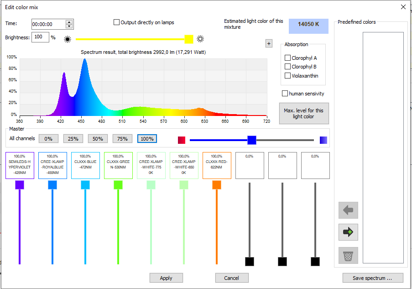Screen dimensions: 412x289
Task: Click the red 622nm channel slider handle
Action: coord(217,185)
